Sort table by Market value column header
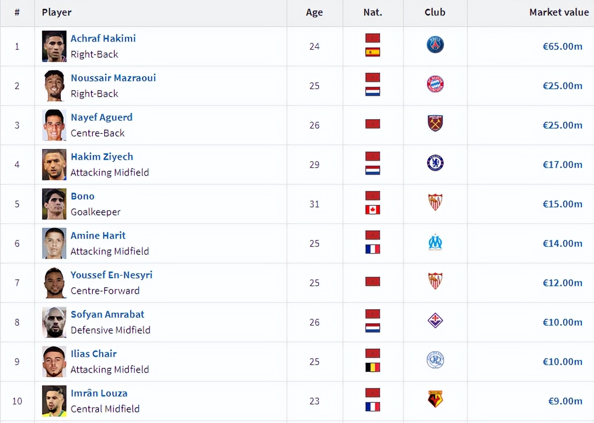 [559, 13]
